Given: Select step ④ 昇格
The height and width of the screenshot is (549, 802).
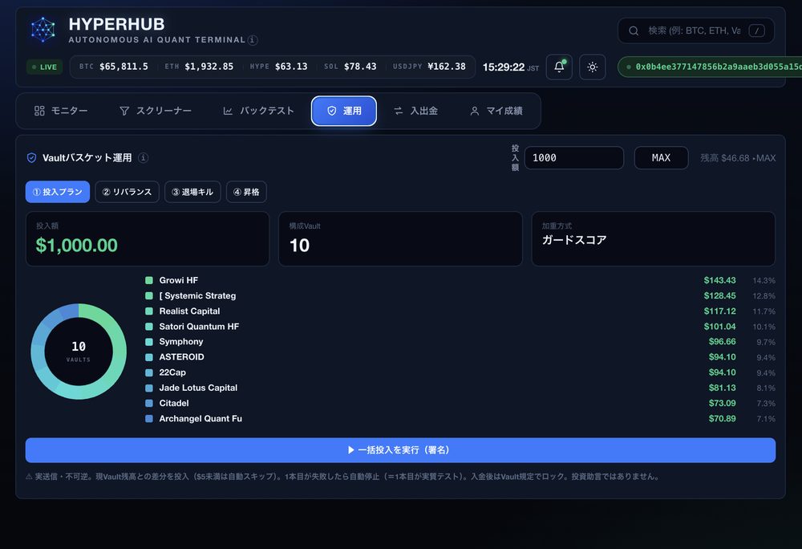Looking at the screenshot, I should (246, 192).
